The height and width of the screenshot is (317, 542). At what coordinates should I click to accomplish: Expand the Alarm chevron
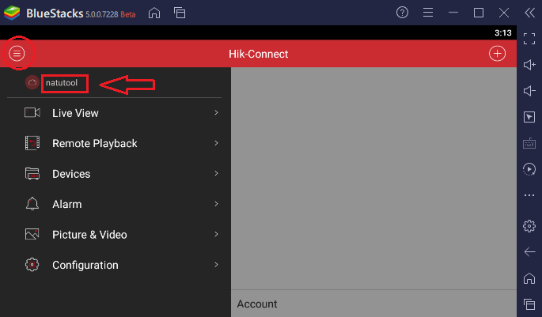pyautogui.click(x=216, y=204)
